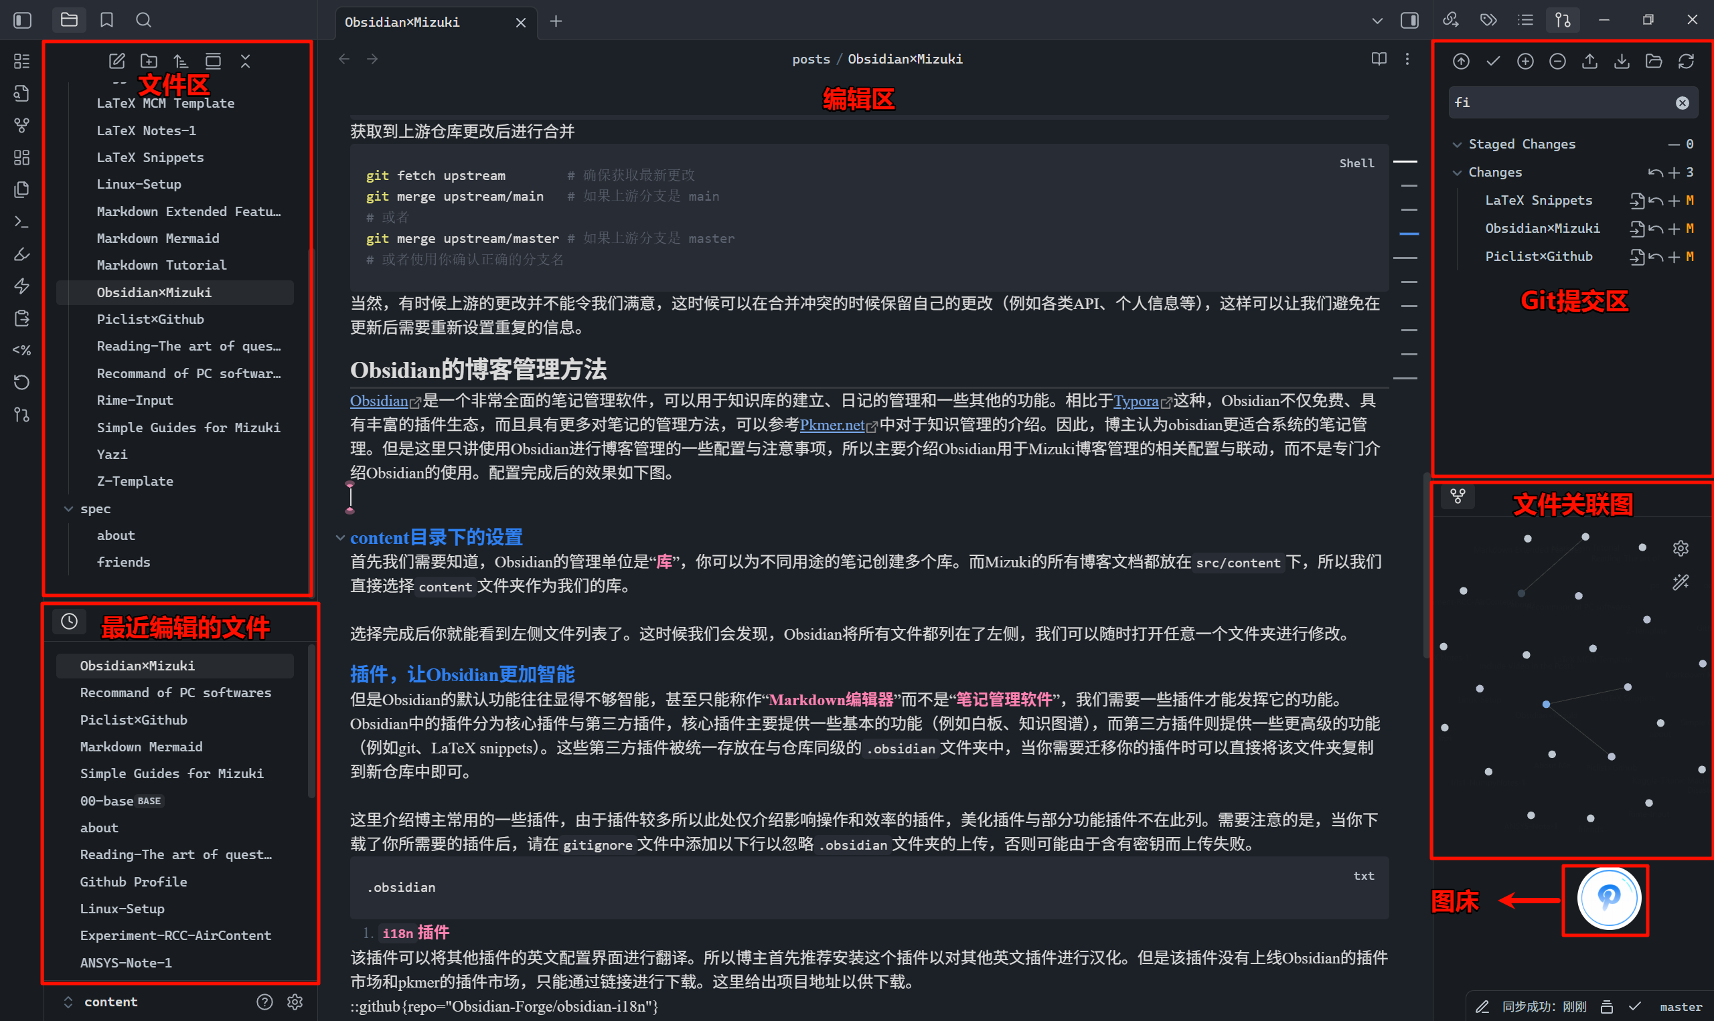Toggle the left sidebar collapsed

[x=21, y=20]
